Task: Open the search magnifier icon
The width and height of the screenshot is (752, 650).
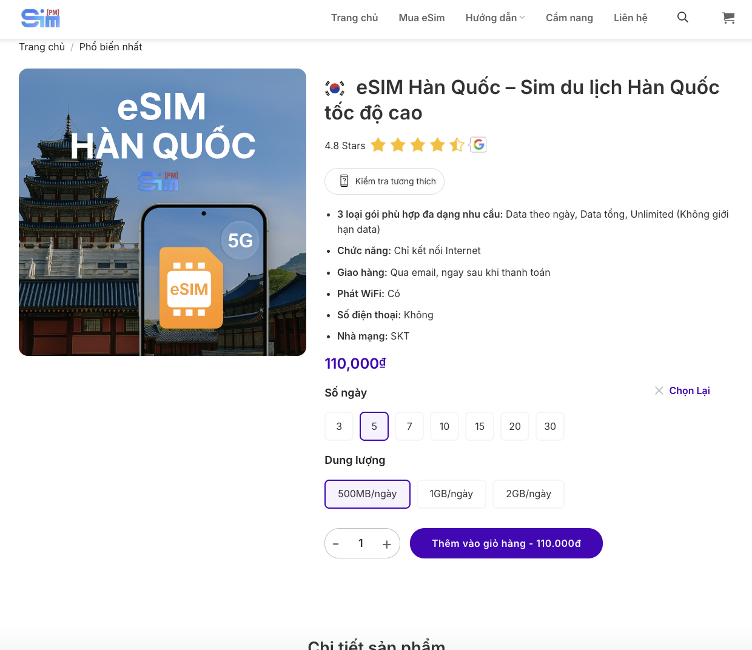Action: point(682,18)
